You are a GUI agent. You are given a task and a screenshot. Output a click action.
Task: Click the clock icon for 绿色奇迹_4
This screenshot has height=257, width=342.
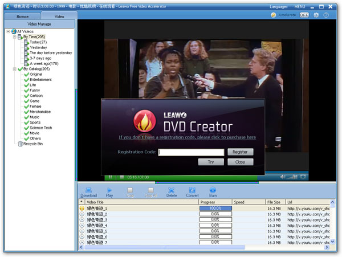click(x=82, y=226)
